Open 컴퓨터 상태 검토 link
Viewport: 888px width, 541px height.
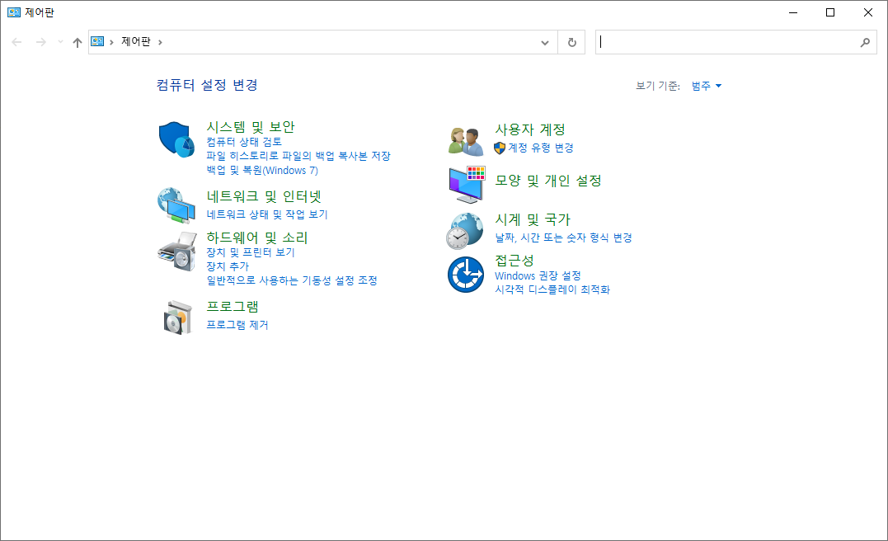[x=244, y=142]
